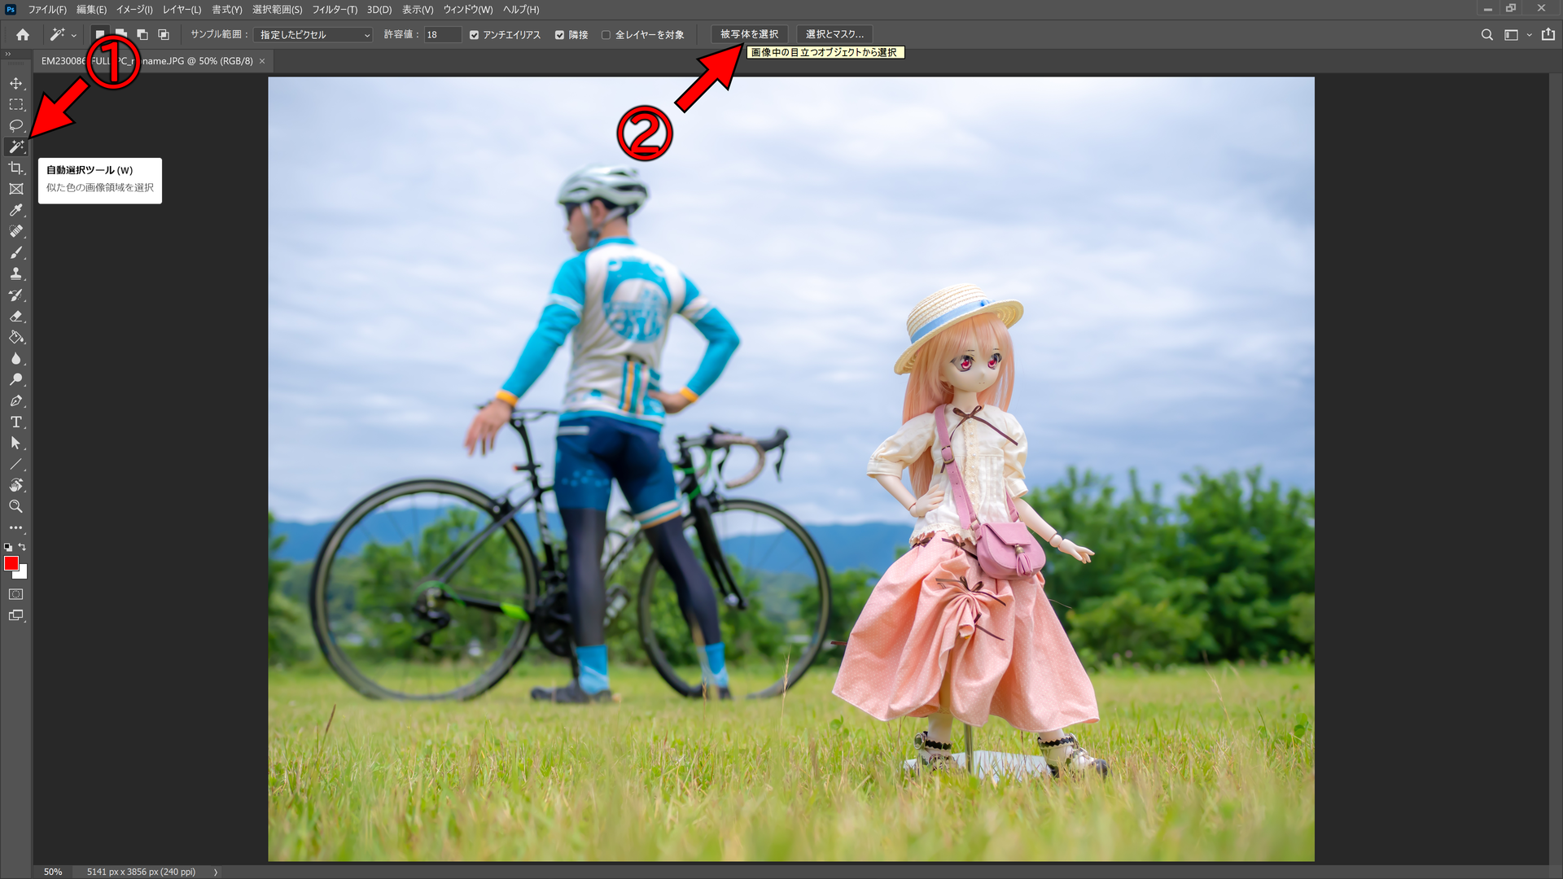Open the フィルター menu

(x=335, y=9)
